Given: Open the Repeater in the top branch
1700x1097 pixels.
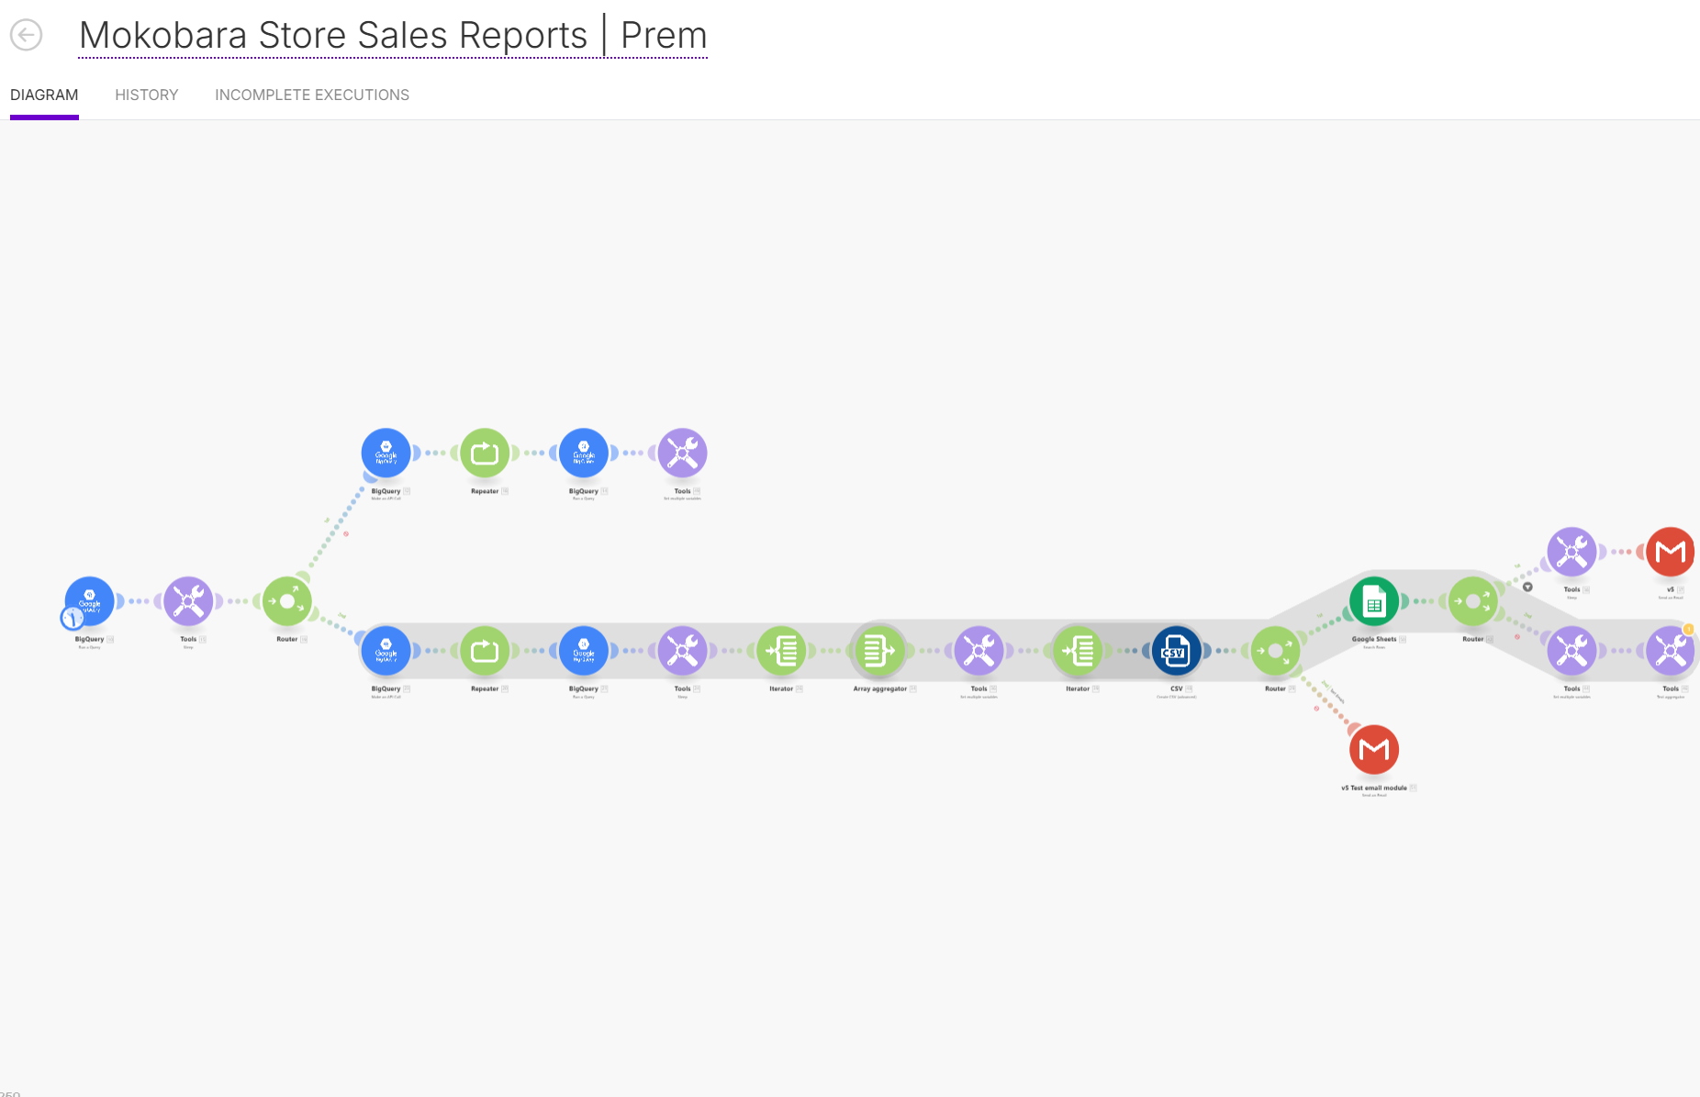Looking at the screenshot, I should pyautogui.click(x=485, y=453).
